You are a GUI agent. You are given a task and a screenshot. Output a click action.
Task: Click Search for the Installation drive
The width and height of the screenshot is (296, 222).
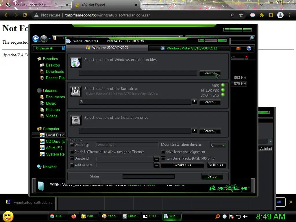point(210,131)
